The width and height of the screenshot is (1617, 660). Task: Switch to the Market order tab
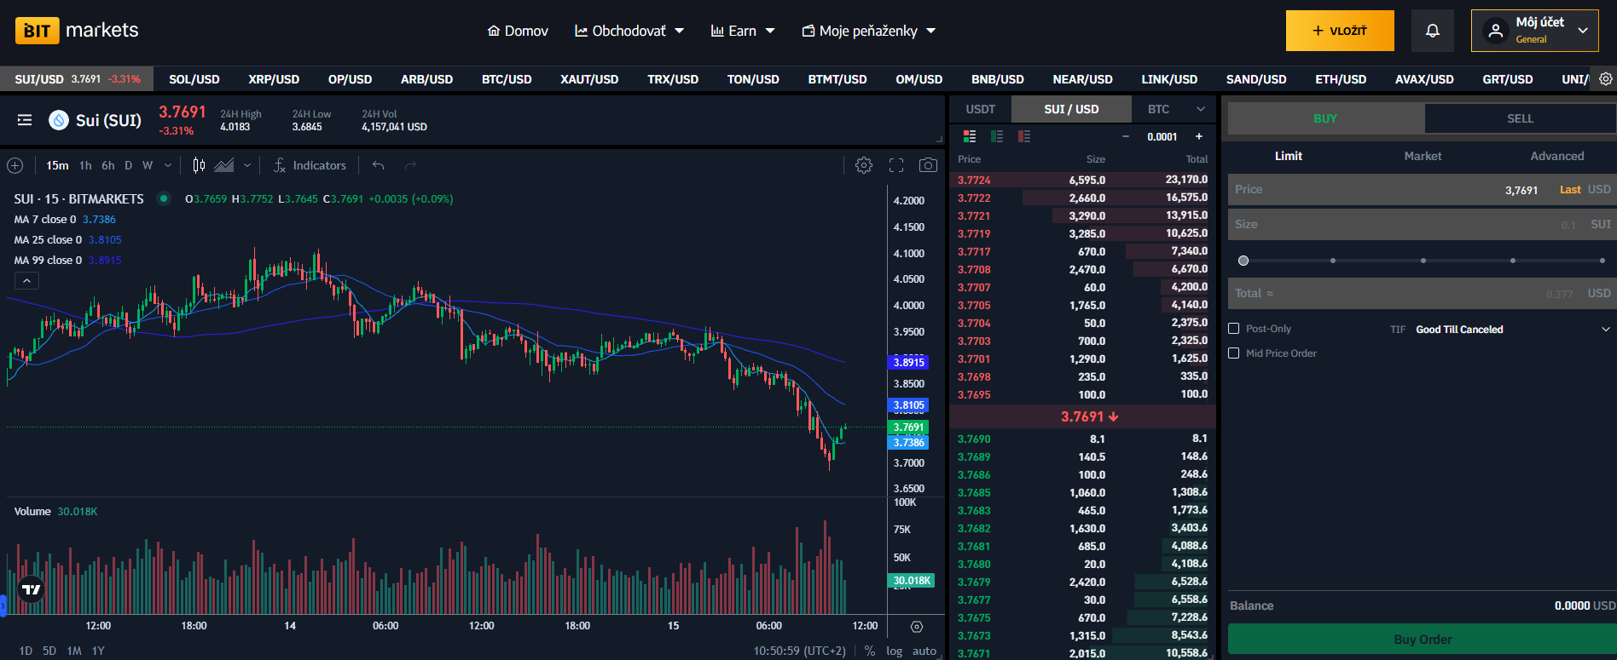[1423, 156]
